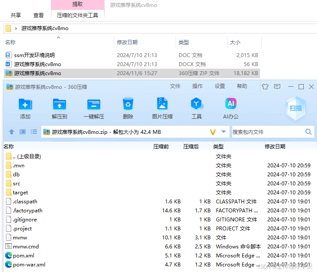This screenshot has width=317, height=272.
Task: Sort archive list by 类型 column
Action: pos(218,146)
